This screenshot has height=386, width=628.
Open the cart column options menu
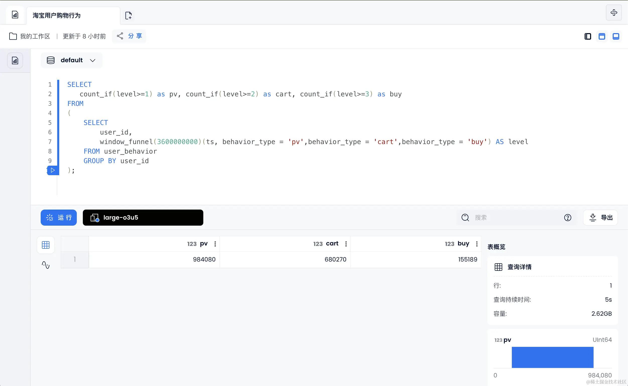point(346,244)
